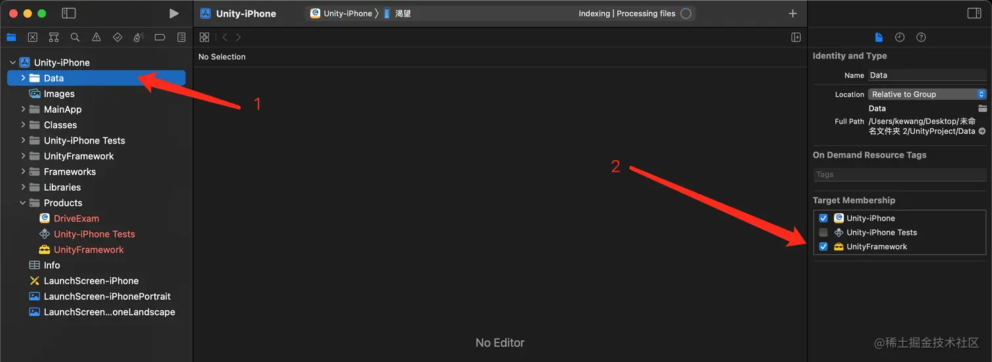Collapse the Unity-iPhone project root
The image size is (992, 362).
[12, 62]
